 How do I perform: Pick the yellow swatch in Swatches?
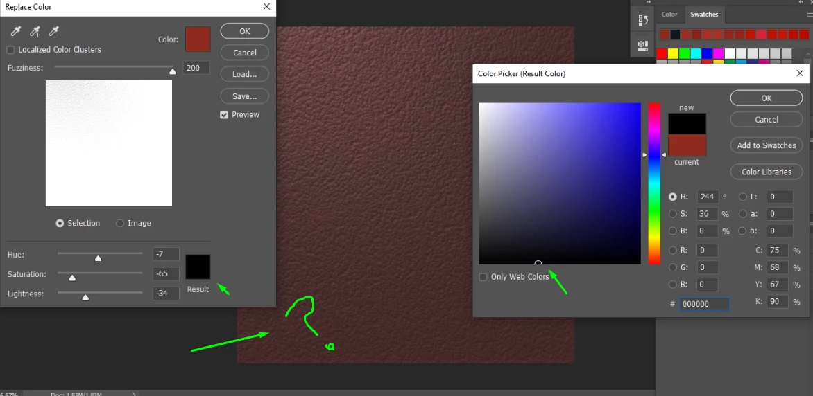pyautogui.click(x=673, y=54)
